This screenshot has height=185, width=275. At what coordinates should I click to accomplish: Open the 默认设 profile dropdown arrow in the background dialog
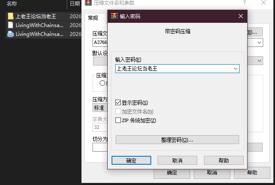259,61
